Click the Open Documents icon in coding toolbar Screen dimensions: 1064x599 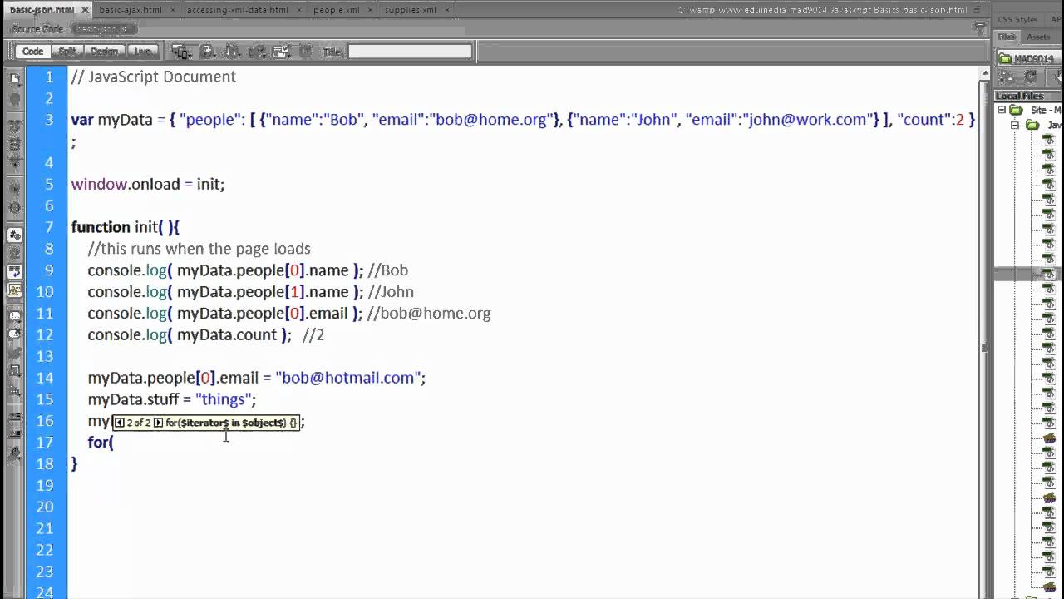[14, 79]
